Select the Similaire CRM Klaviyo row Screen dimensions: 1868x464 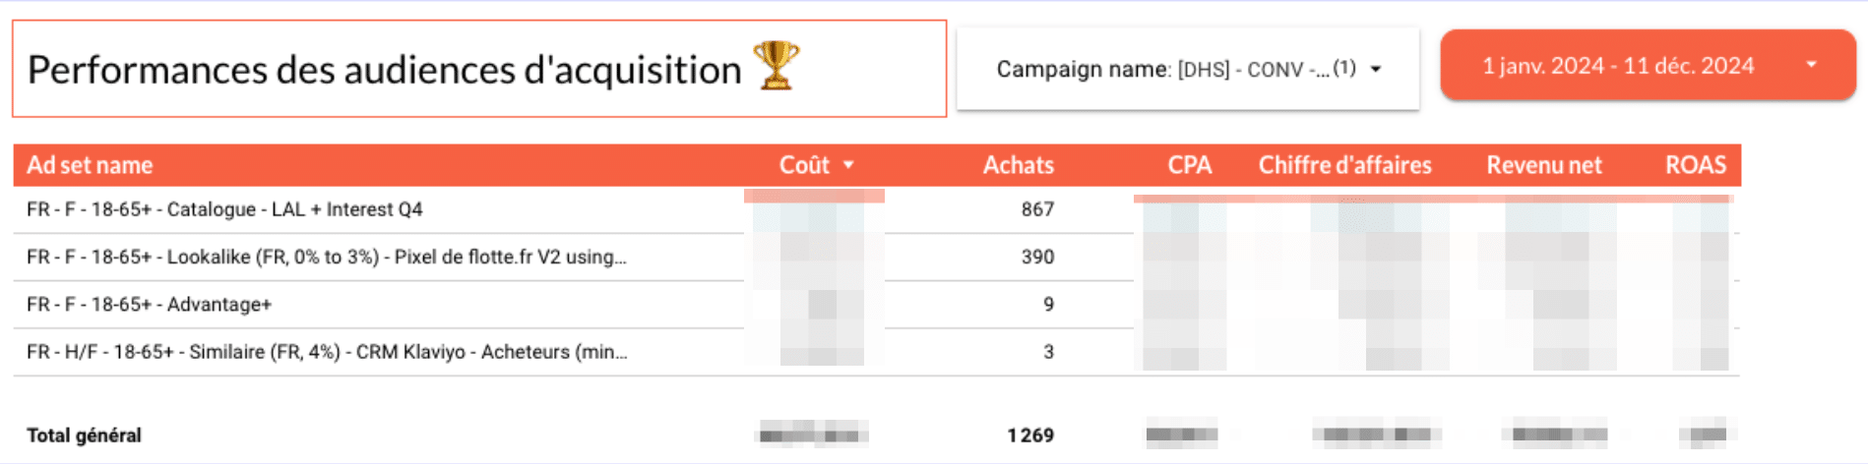(x=876, y=351)
